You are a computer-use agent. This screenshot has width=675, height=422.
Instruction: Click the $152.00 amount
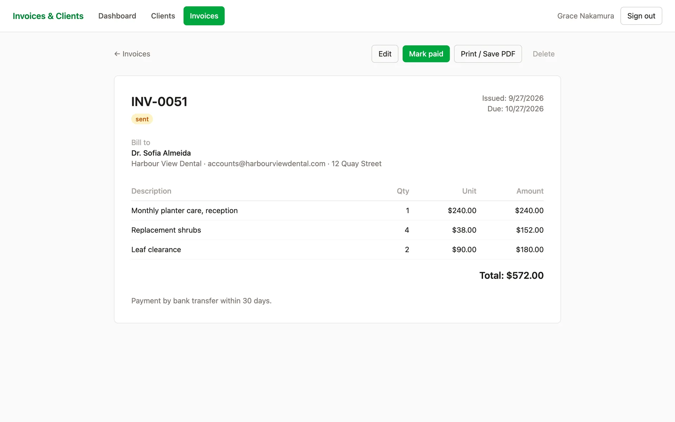point(530,230)
